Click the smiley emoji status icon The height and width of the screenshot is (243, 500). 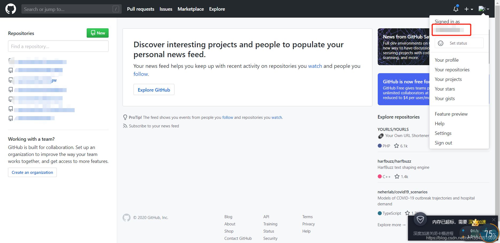(x=441, y=43)
